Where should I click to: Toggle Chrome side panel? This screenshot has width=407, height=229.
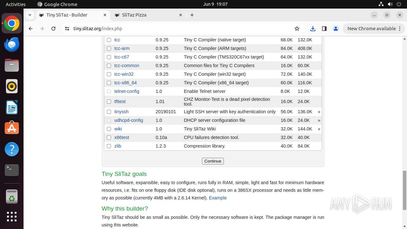324,29
